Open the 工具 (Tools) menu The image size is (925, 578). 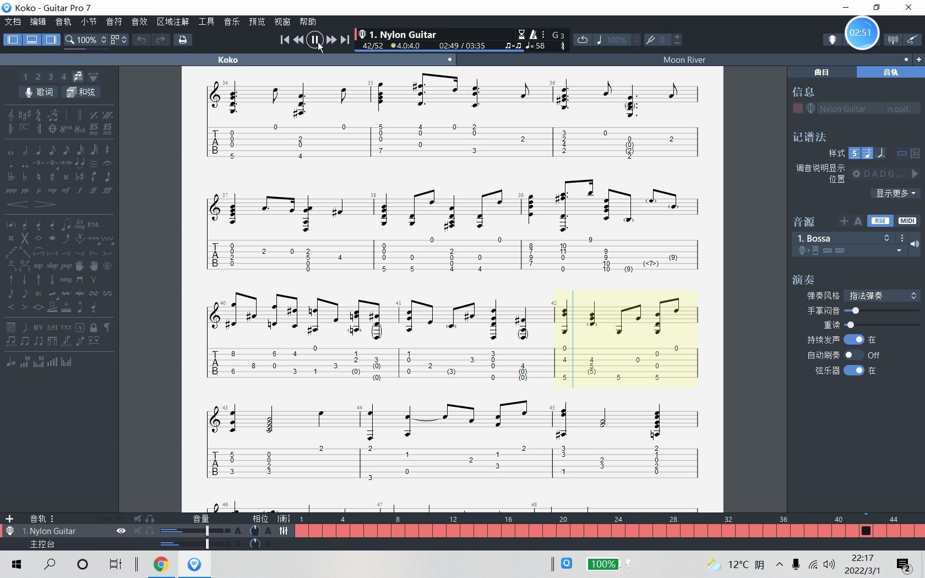[x=206, y=21]
